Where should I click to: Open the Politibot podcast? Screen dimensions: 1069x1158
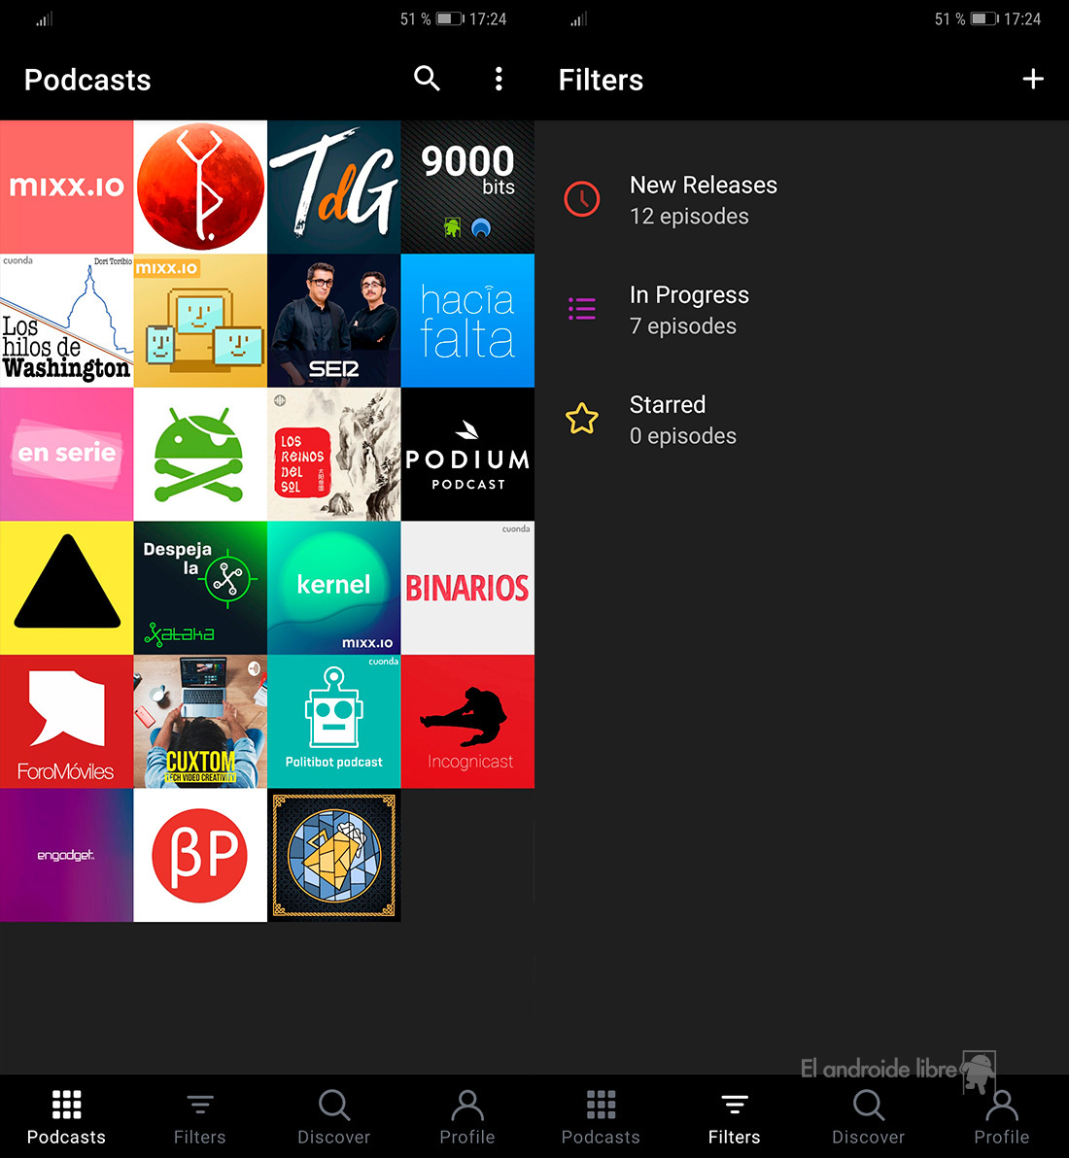(334, 722)
